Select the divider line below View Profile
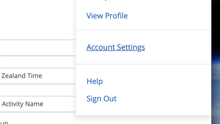Screen dimensions: 220x124 [x=143, y=30]
